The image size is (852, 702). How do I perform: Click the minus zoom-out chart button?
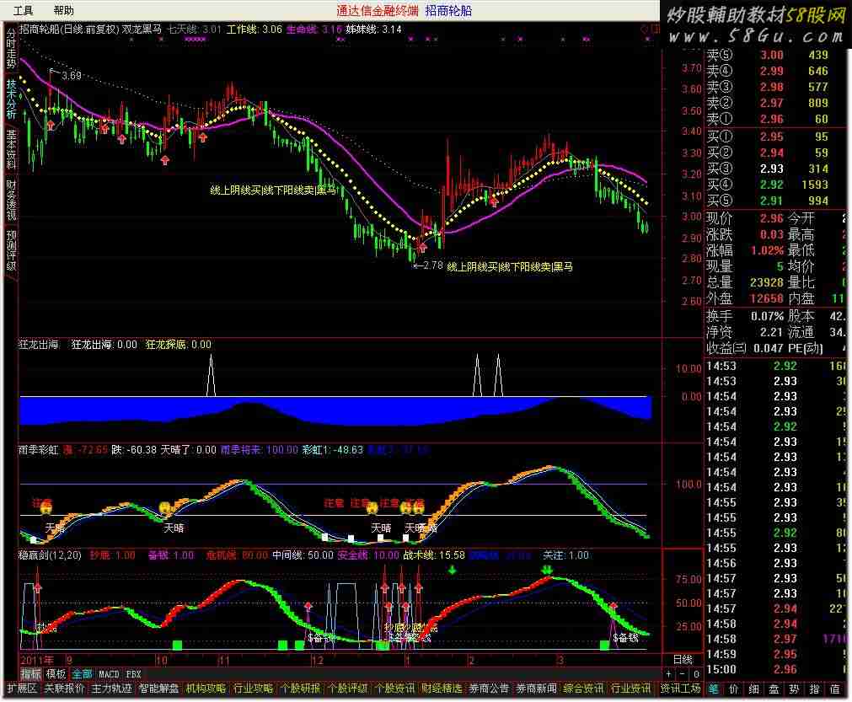pos(683,673)
